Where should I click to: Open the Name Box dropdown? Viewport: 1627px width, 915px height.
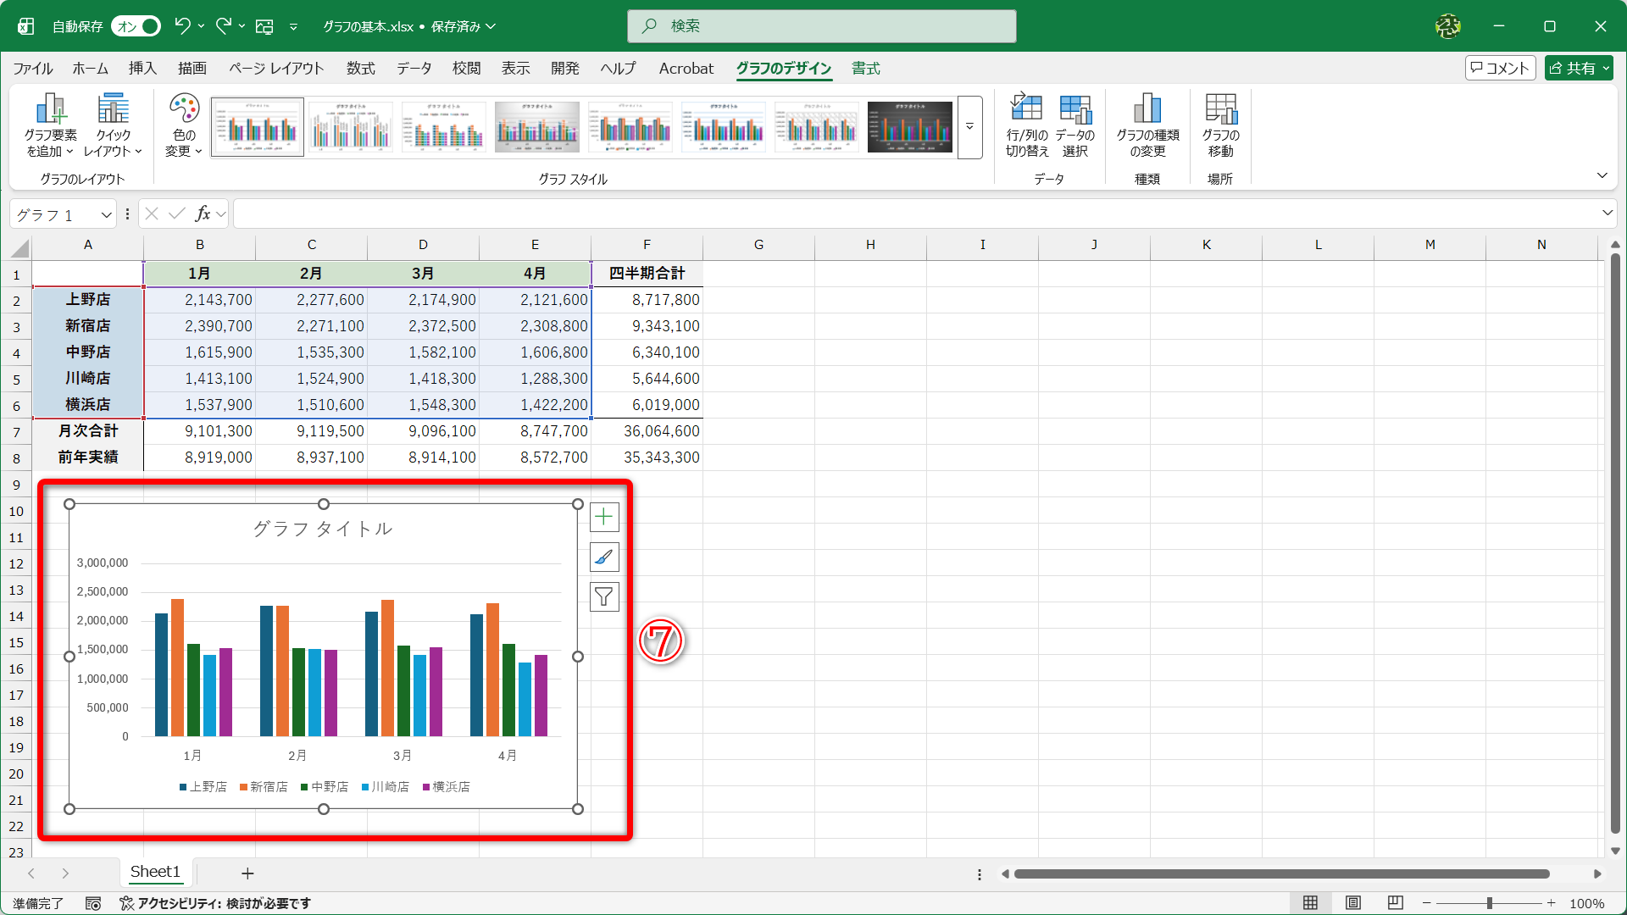(x=107, y=215)
